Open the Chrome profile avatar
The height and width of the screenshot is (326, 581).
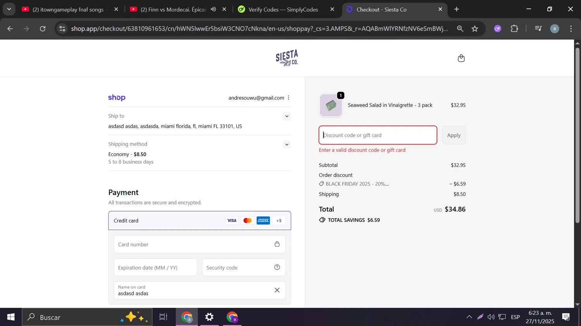pyautogui.click(x=555, y=29)
